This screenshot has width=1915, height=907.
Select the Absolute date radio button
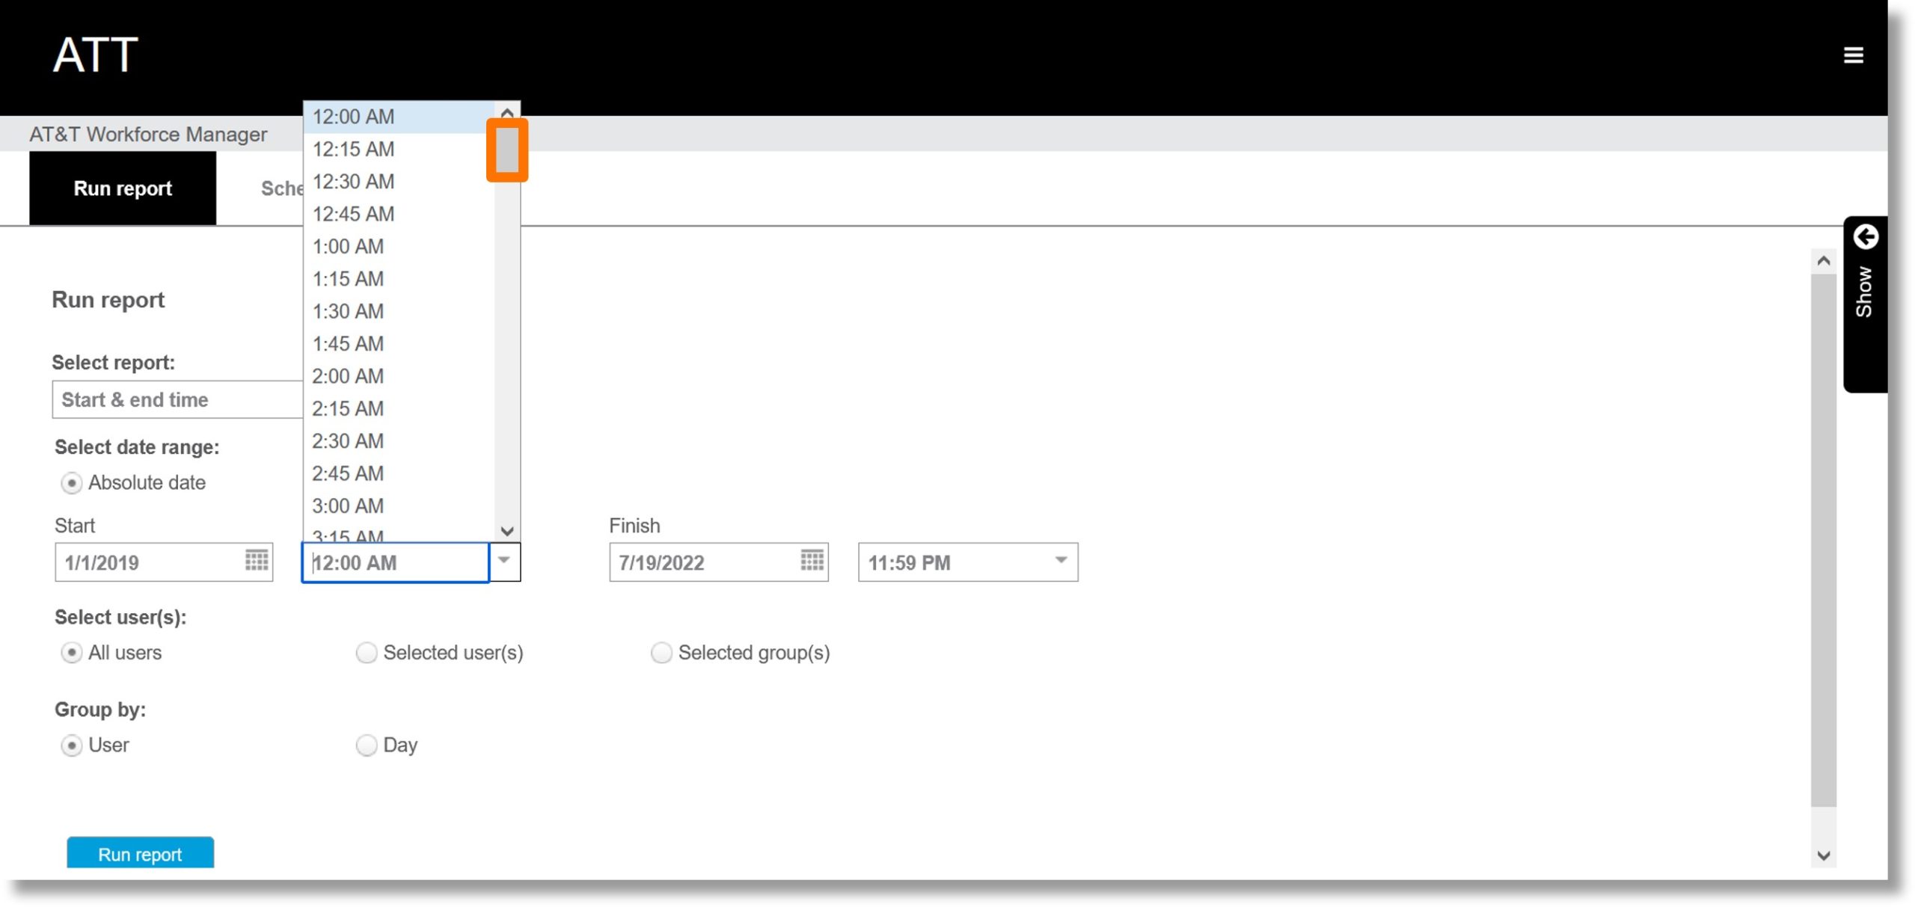pos(71,483)
